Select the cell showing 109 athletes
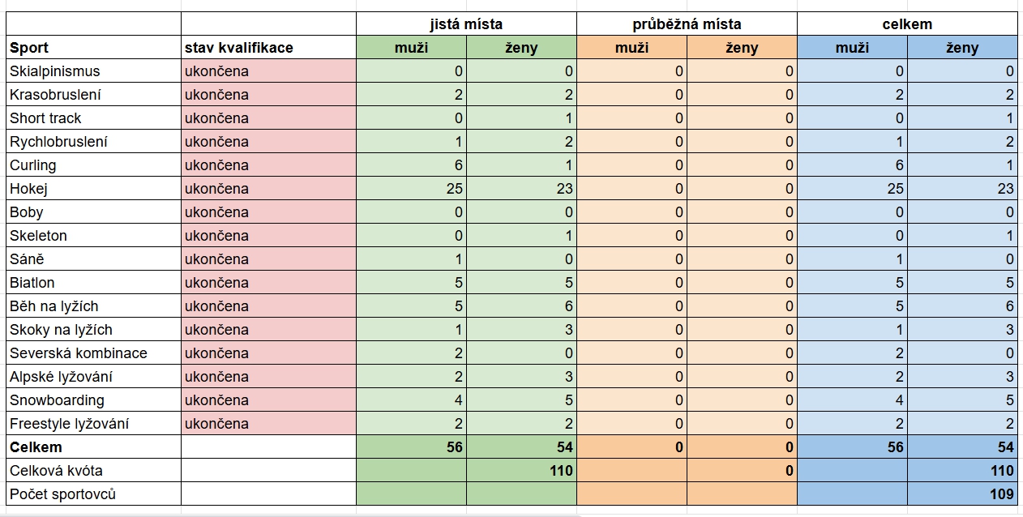This screenshot has width=1023, height=517. click(962, 494)
